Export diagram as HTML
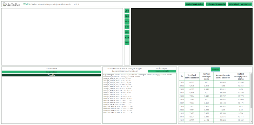Viewport: 254px width, 125px height. [x=127, y=43]
